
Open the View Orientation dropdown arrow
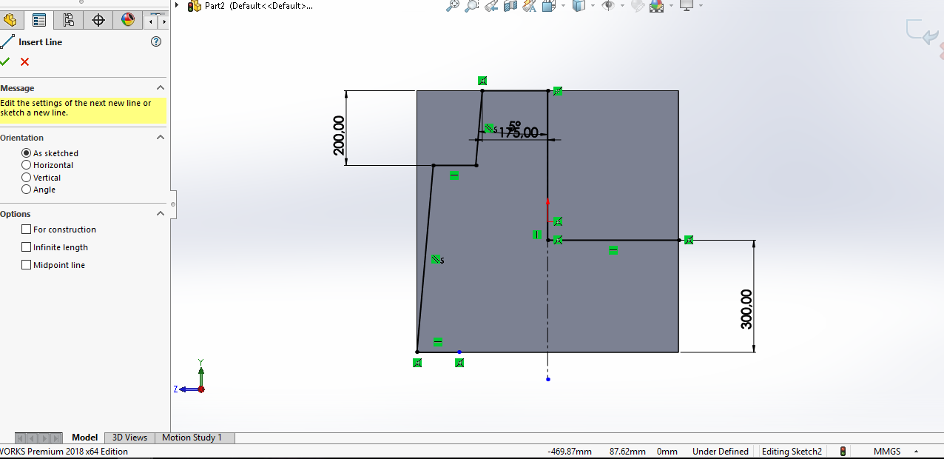pyautogui.click(x=563, y=6)
